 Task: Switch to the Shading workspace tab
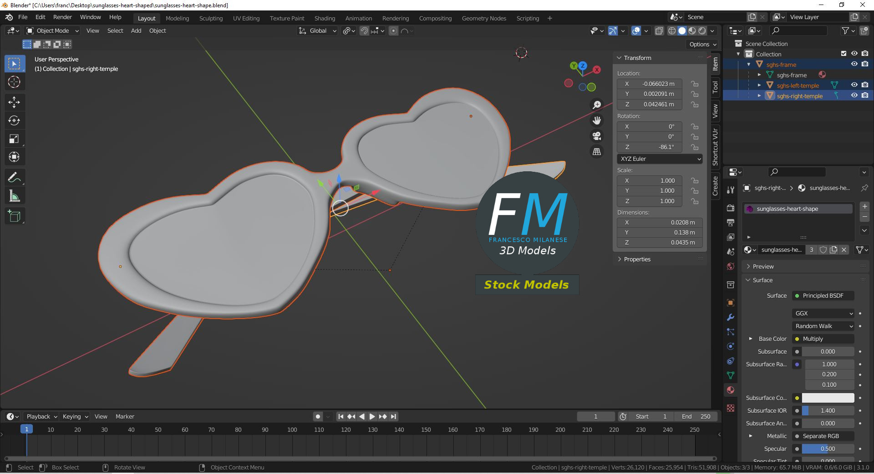tap(325, 18)
